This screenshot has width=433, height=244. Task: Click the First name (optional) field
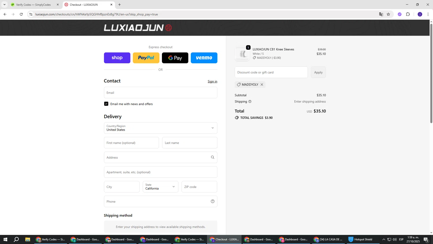(x=131, y=143)
